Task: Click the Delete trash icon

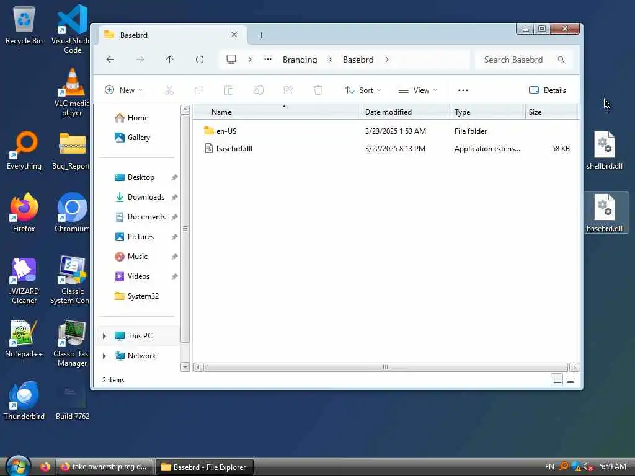Action: [318, 90]
